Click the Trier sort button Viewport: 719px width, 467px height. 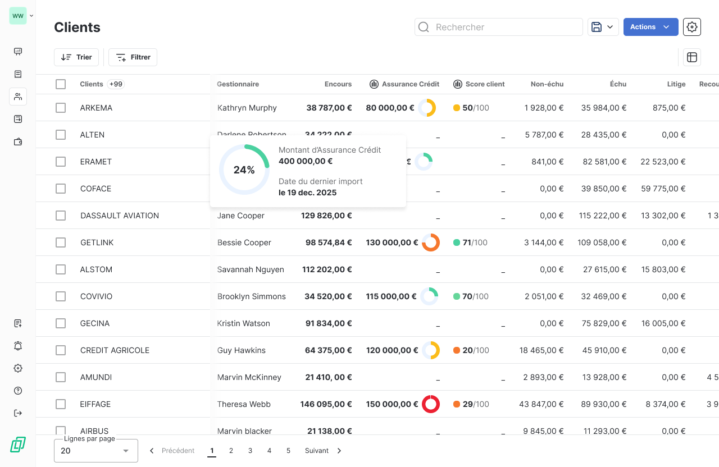76,57
